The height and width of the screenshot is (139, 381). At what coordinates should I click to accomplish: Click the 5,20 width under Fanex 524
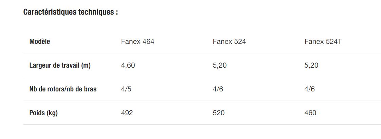pos(220,65)
